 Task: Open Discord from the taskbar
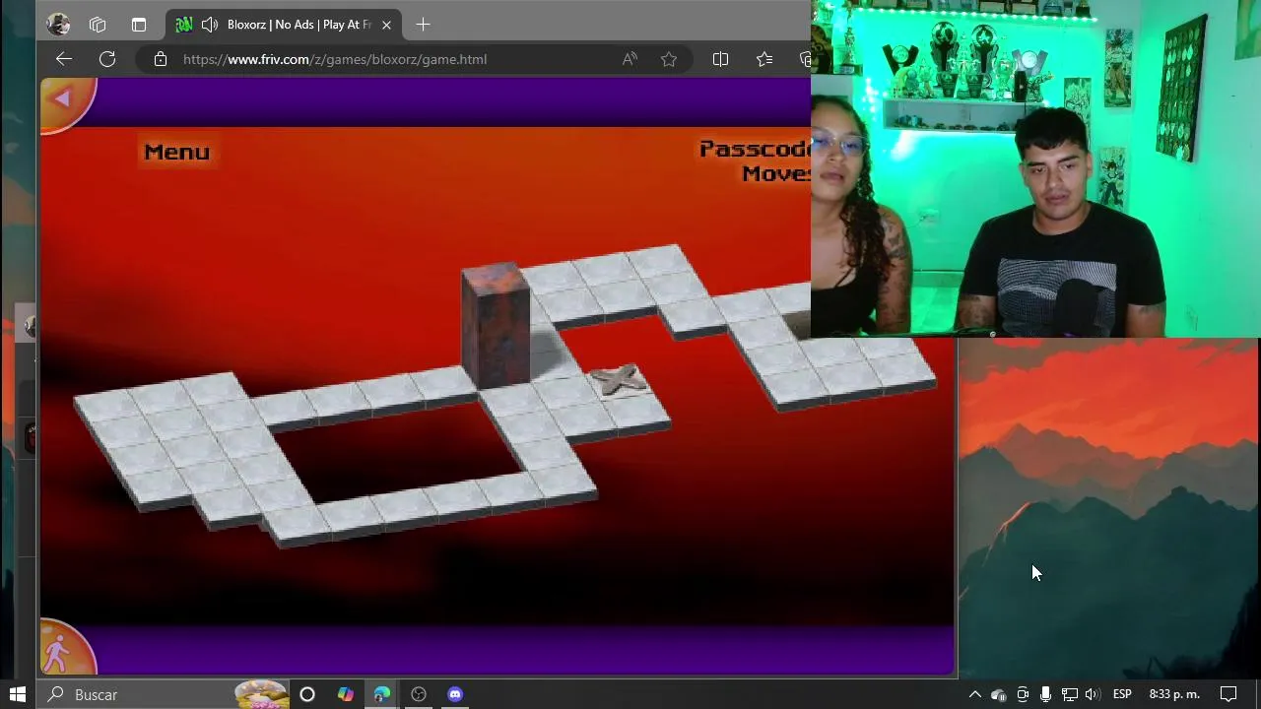point(455,694)
